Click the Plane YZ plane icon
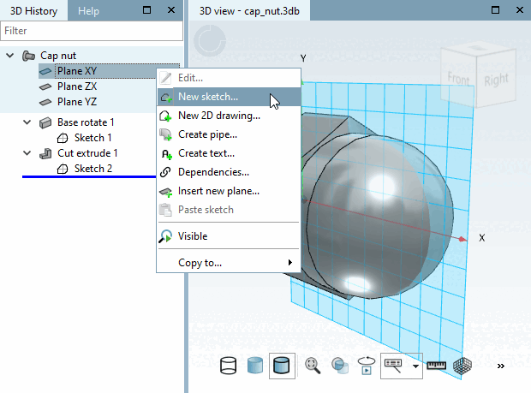This screenshot has height=393, width=531. [45, 102]
